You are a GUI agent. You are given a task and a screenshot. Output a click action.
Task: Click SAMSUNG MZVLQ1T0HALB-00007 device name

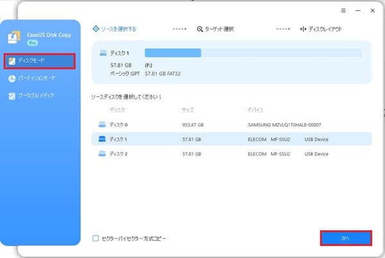click(284, 125)
